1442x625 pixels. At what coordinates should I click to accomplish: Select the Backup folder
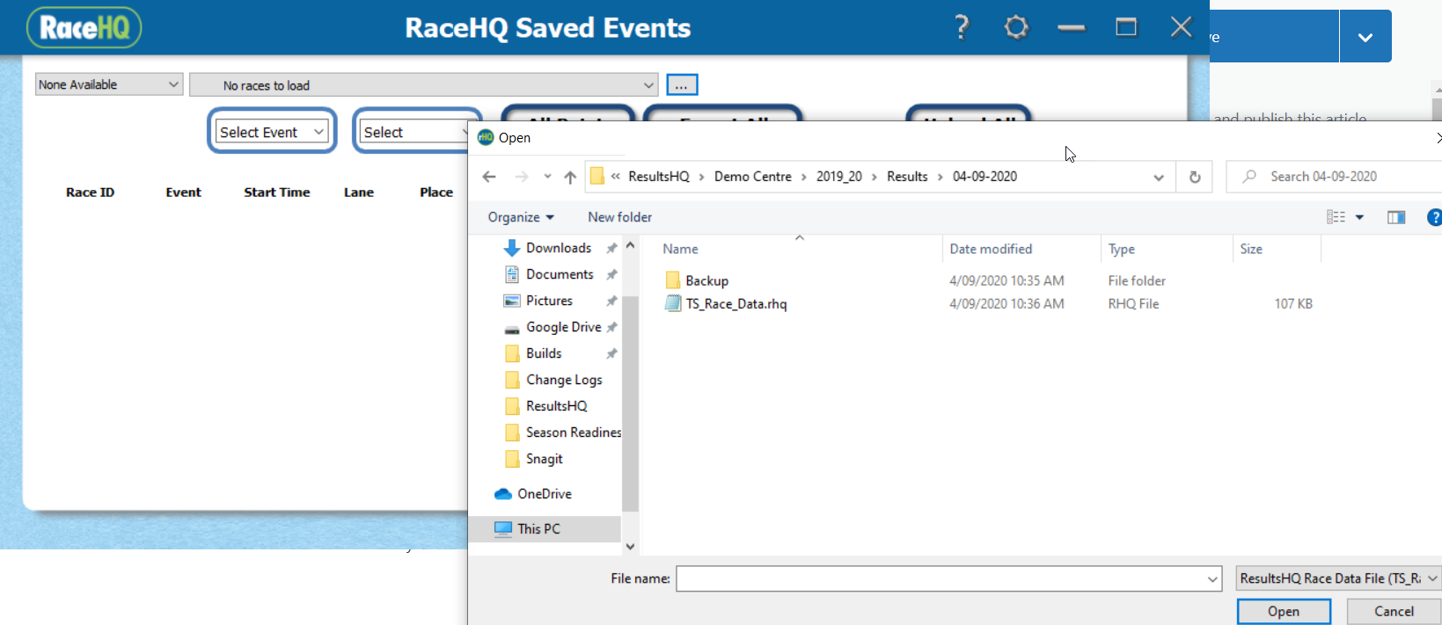[x=706, y=281]
